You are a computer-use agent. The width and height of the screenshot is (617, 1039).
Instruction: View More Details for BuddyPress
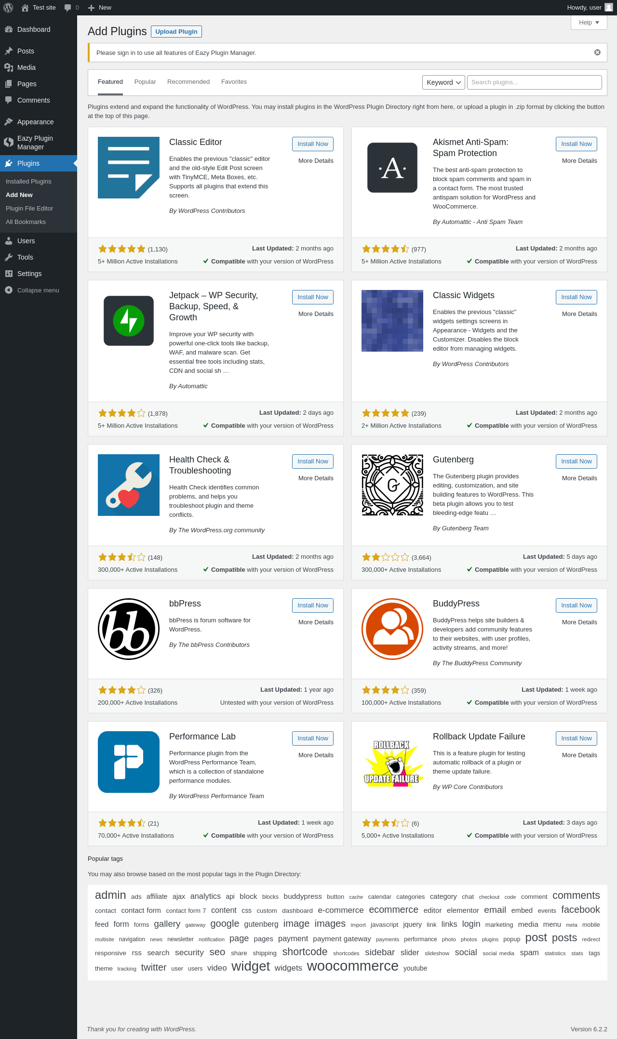[x=579, y=622]
